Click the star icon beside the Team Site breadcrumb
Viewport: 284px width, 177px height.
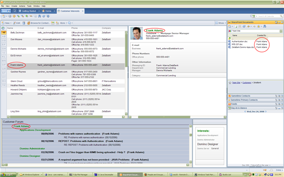[230, 83]
